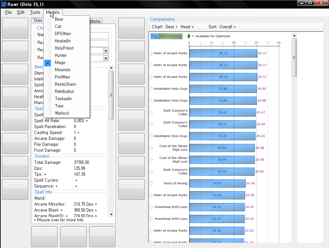Image resolution: width=329 pixels, height=248 pixels.
Task: Open the Race dropdown arrow
Action: [x=106, y=58]
